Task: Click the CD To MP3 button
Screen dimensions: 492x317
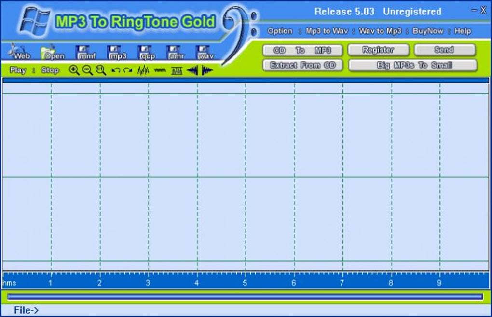Action: pos(302,50)
